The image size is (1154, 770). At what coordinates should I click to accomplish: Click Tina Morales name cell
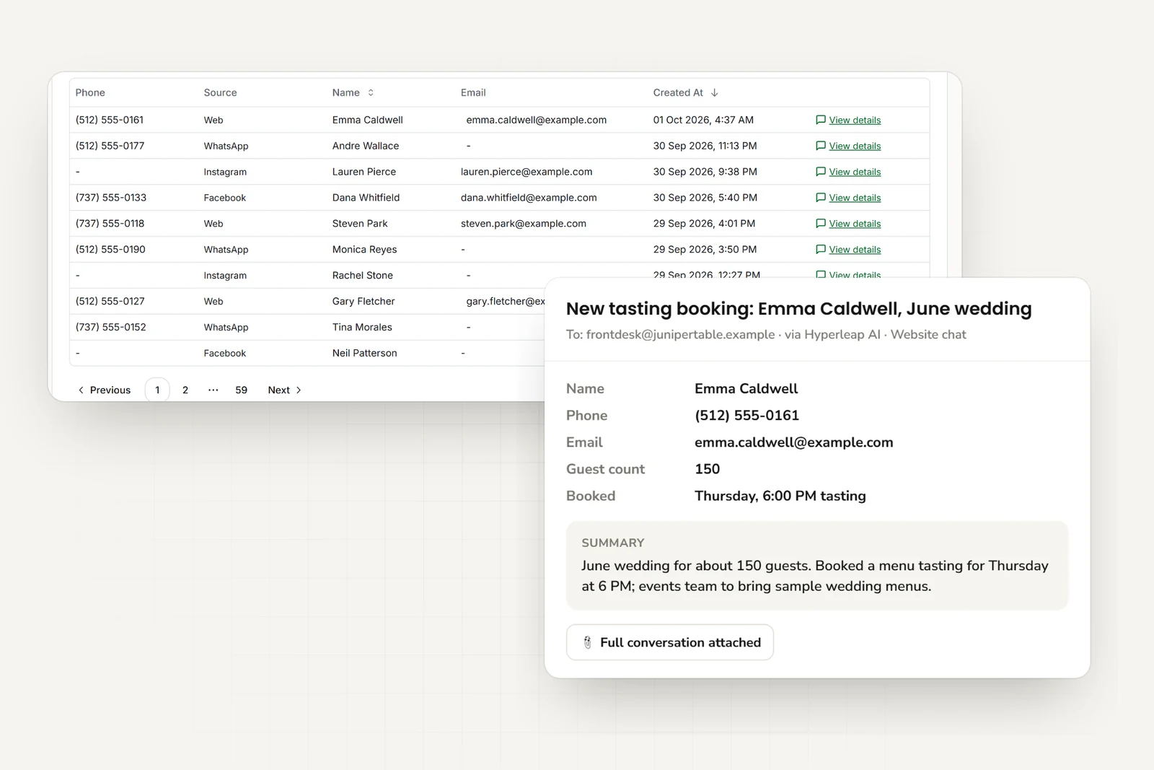point(362,328)
